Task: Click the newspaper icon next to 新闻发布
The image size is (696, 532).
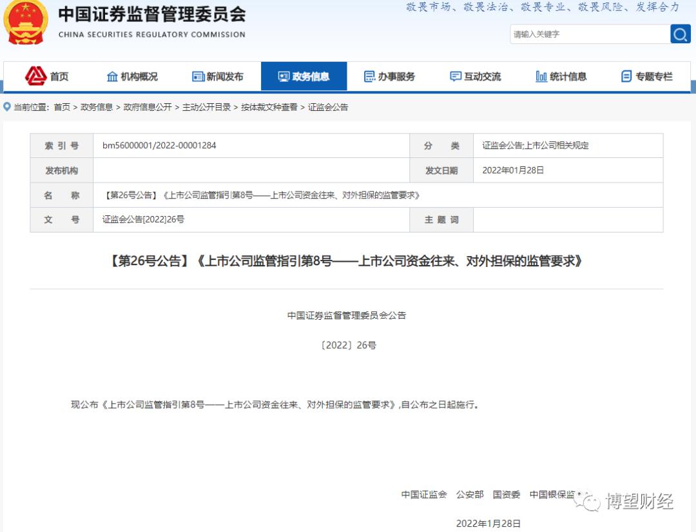Action: click(x=197, y=76)
